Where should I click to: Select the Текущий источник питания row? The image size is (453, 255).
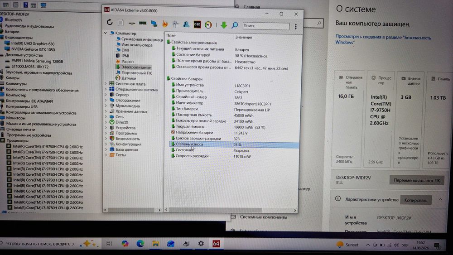pos(234,49)
